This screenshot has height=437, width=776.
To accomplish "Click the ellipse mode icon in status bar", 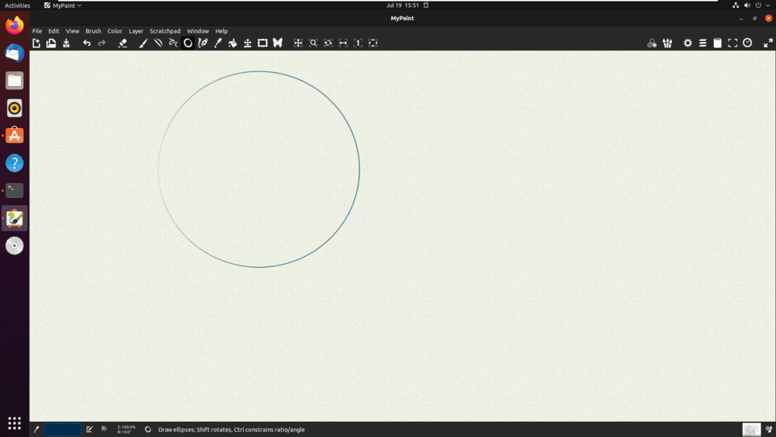I will pos(147,429).
